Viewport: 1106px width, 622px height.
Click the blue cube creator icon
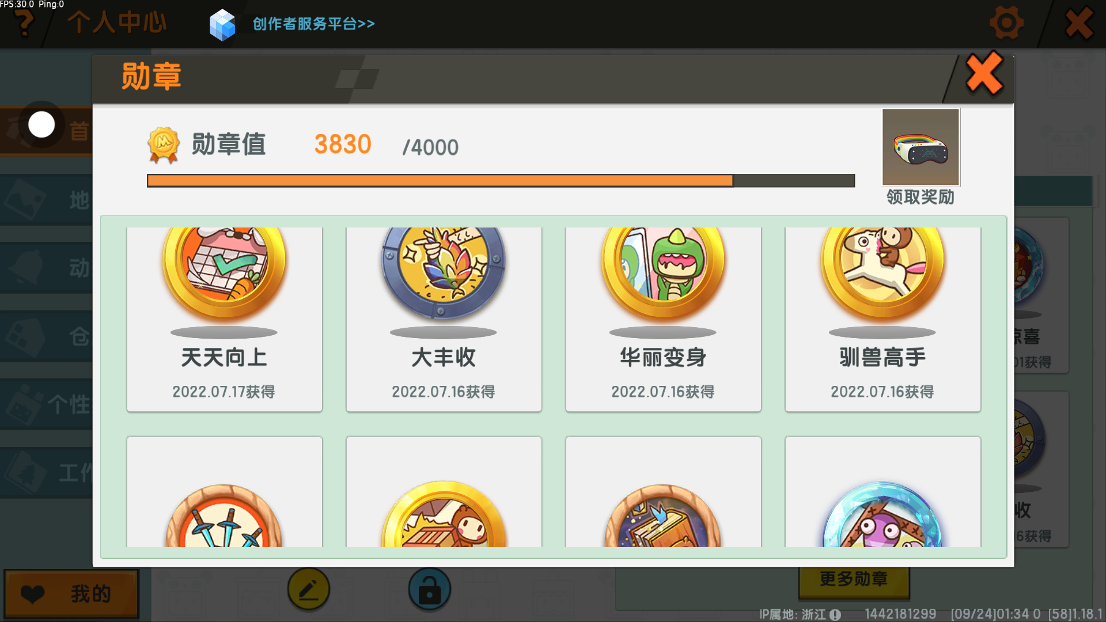[222, 25]
